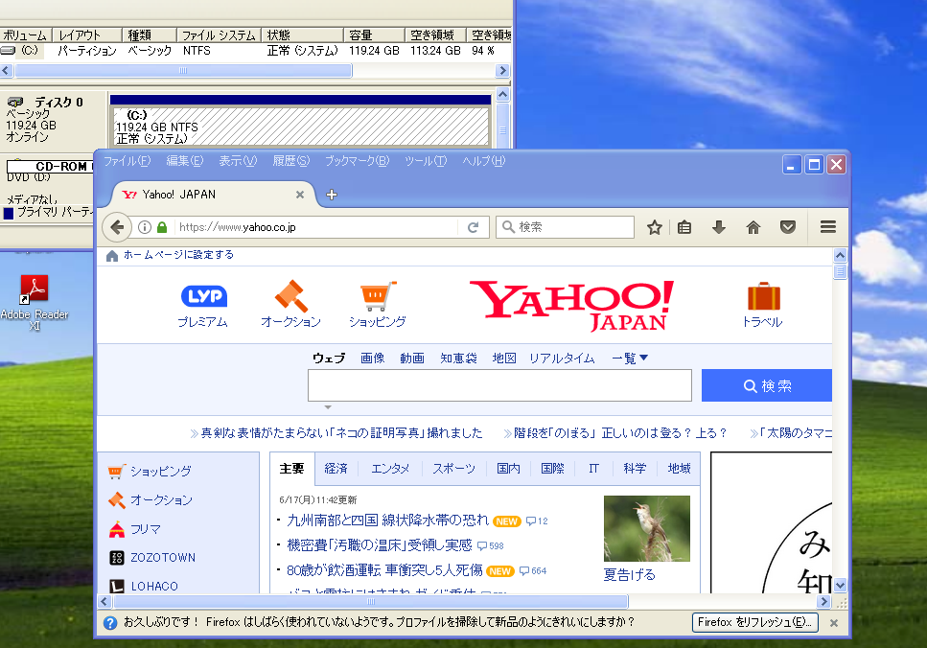This screenshot has width=927, height=648.
Task: Open headline 80歳が飲酒運転 車衝突5人死傷
Action: point(384,570)
